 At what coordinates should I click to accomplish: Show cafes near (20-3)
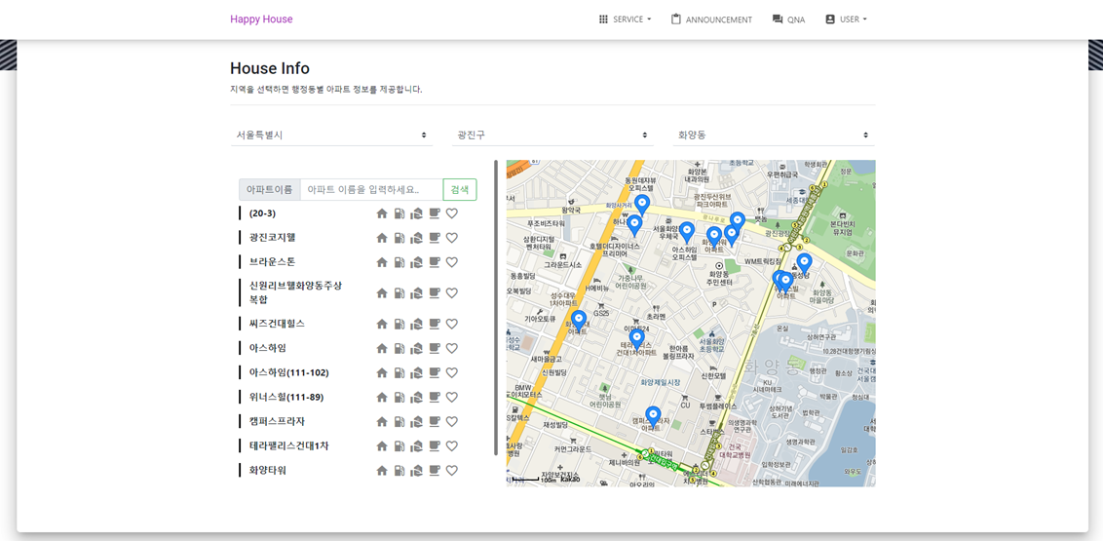coord(434,213)
